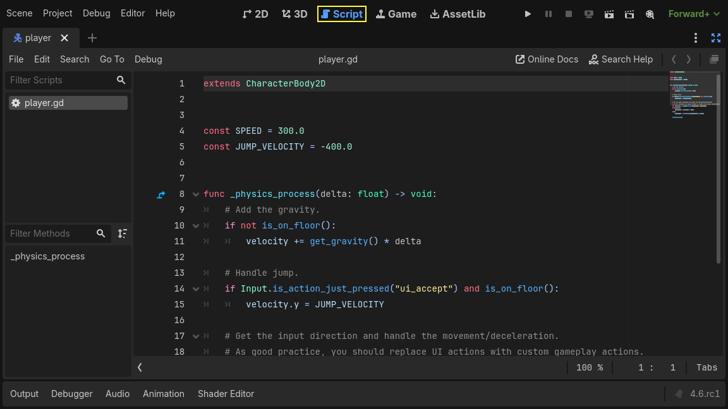This screenshot has width=728, height=409.
Task: Click Search Help
Action: click(x=621, y=59)
